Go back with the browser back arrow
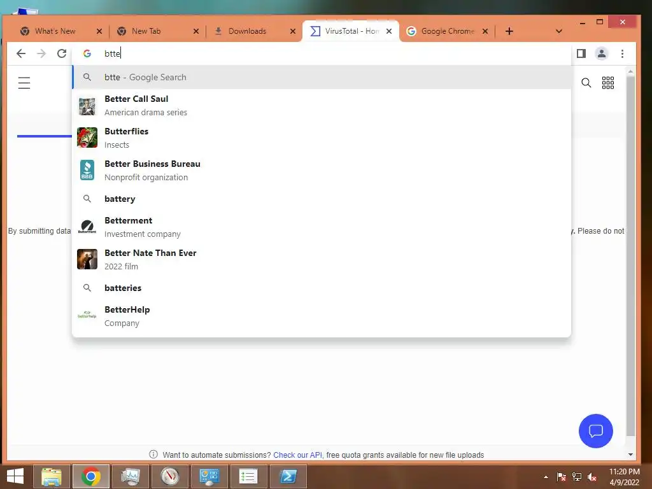 [21, 53]
